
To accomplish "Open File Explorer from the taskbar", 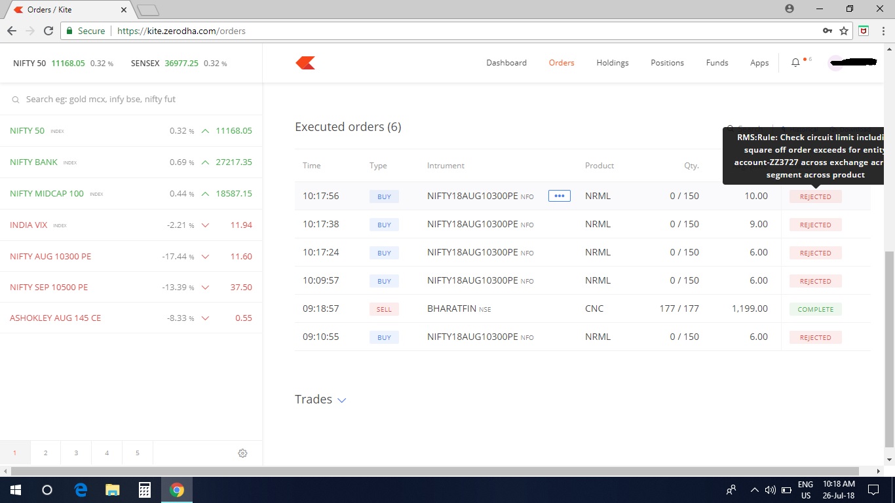I will (113, 490).
